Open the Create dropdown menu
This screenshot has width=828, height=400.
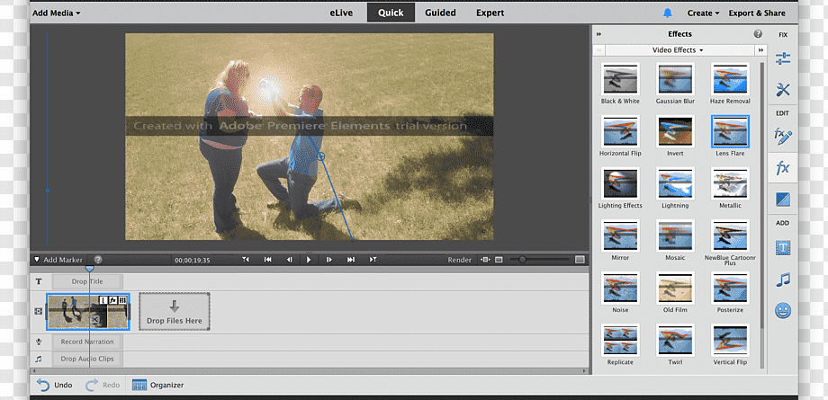pos(703,13)
